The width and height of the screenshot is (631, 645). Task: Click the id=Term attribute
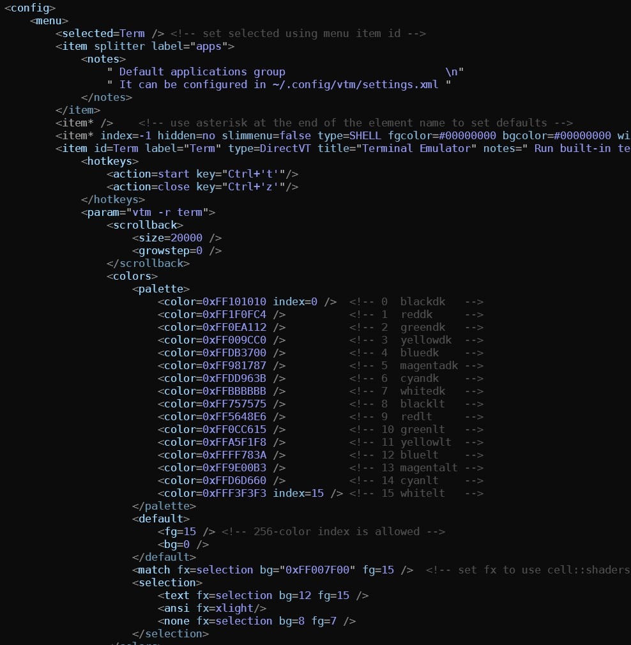(x=116, y=148)
